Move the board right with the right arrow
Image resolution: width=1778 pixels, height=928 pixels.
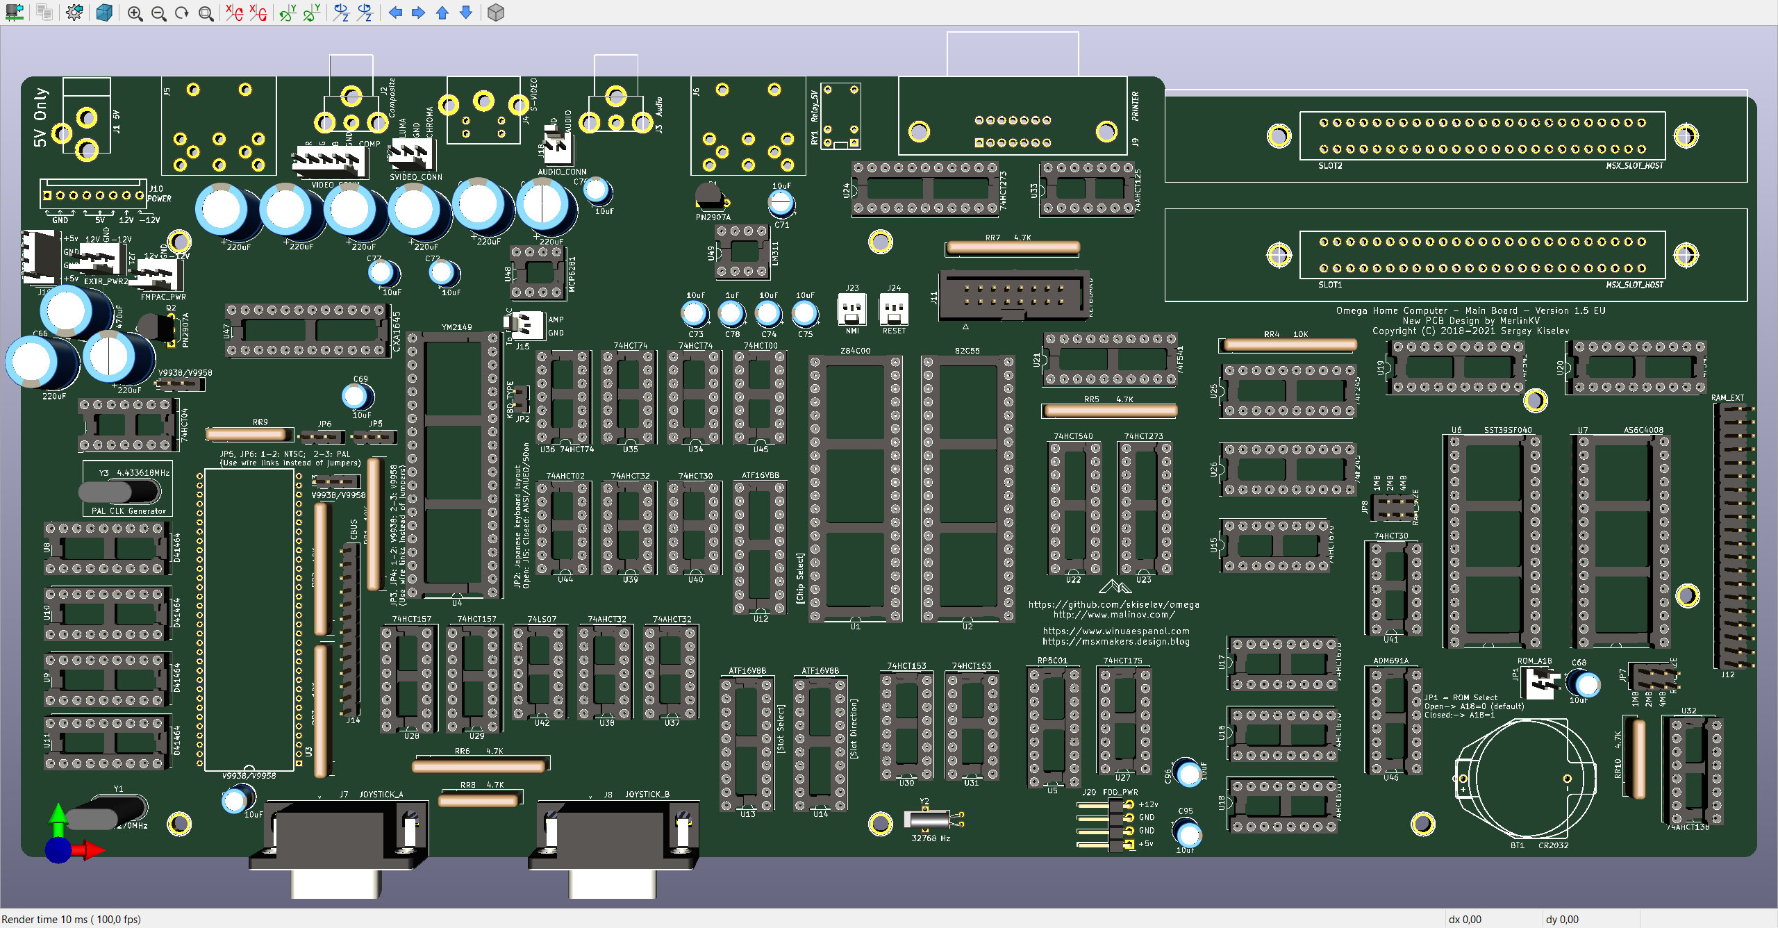tap(418, 13)
